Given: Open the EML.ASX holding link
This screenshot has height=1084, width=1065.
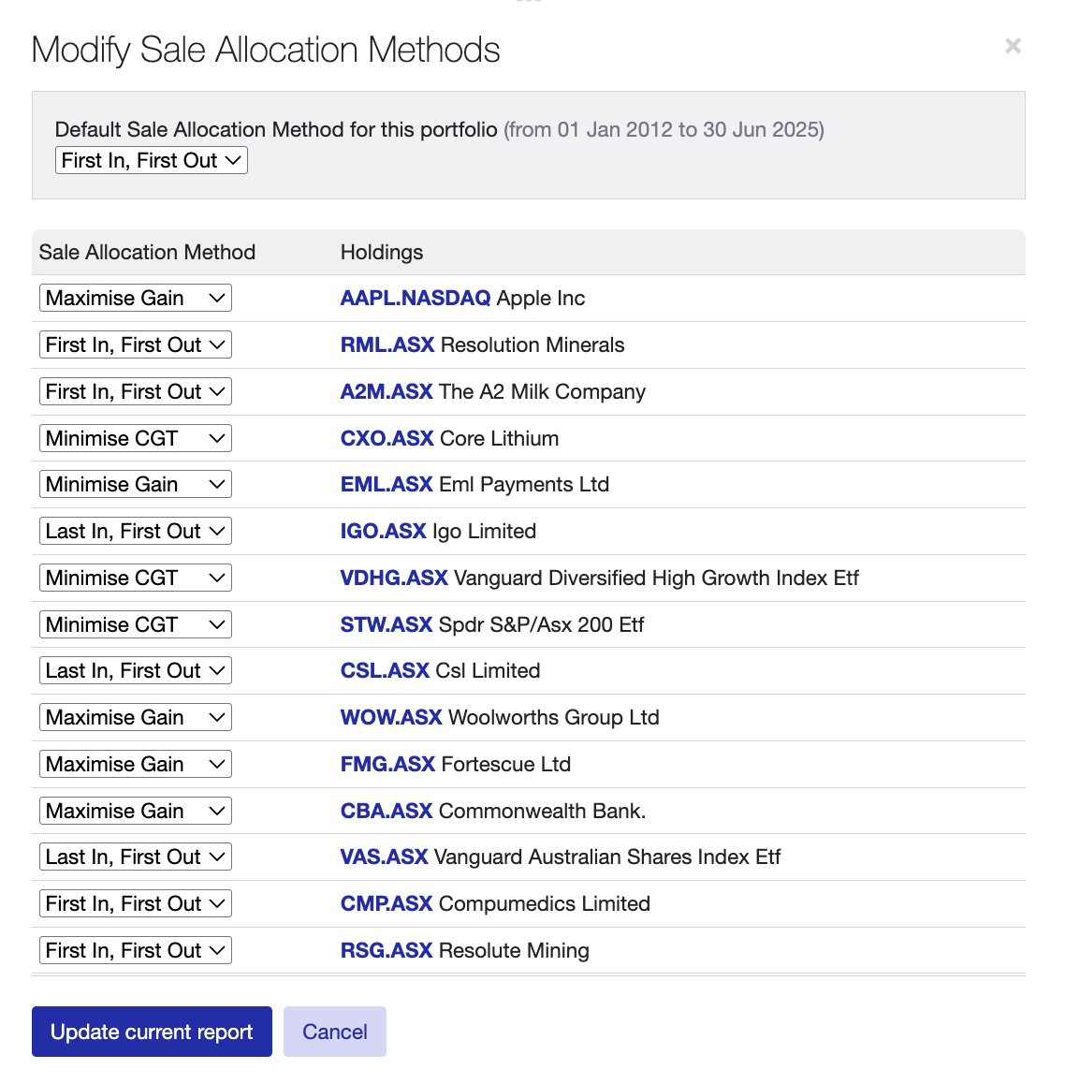Looking at the screenshot, I should coord(387,484).
